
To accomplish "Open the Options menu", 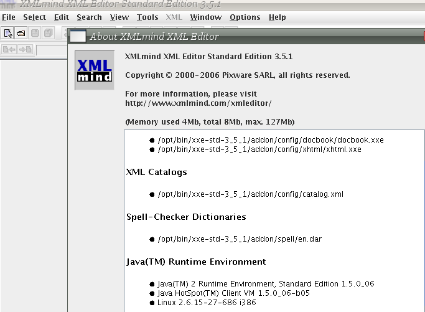I will tap(245, 17).
